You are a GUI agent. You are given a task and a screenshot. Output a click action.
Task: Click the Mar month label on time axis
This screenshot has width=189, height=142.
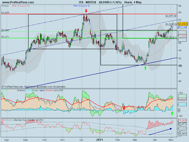click(135, 140)
